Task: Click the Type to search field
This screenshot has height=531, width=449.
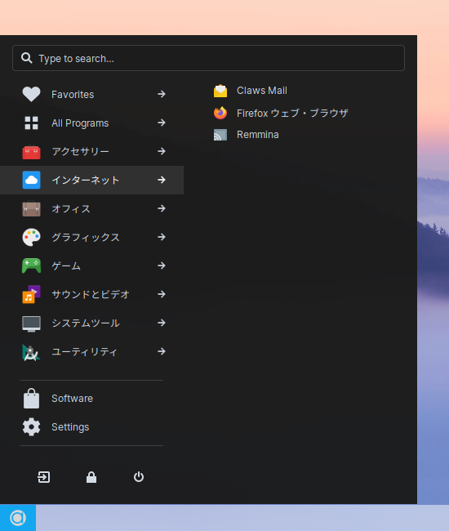Action: [x=208, y=58]
